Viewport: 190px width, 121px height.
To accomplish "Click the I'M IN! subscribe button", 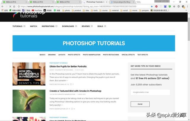I will pyautogui.click(x=140, y=104).
